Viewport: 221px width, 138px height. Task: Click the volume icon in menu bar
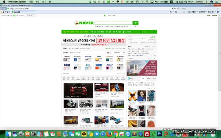(157, 2)
